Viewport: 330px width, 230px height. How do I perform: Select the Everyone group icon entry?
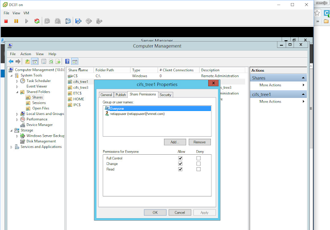click(x=157, y=108)
